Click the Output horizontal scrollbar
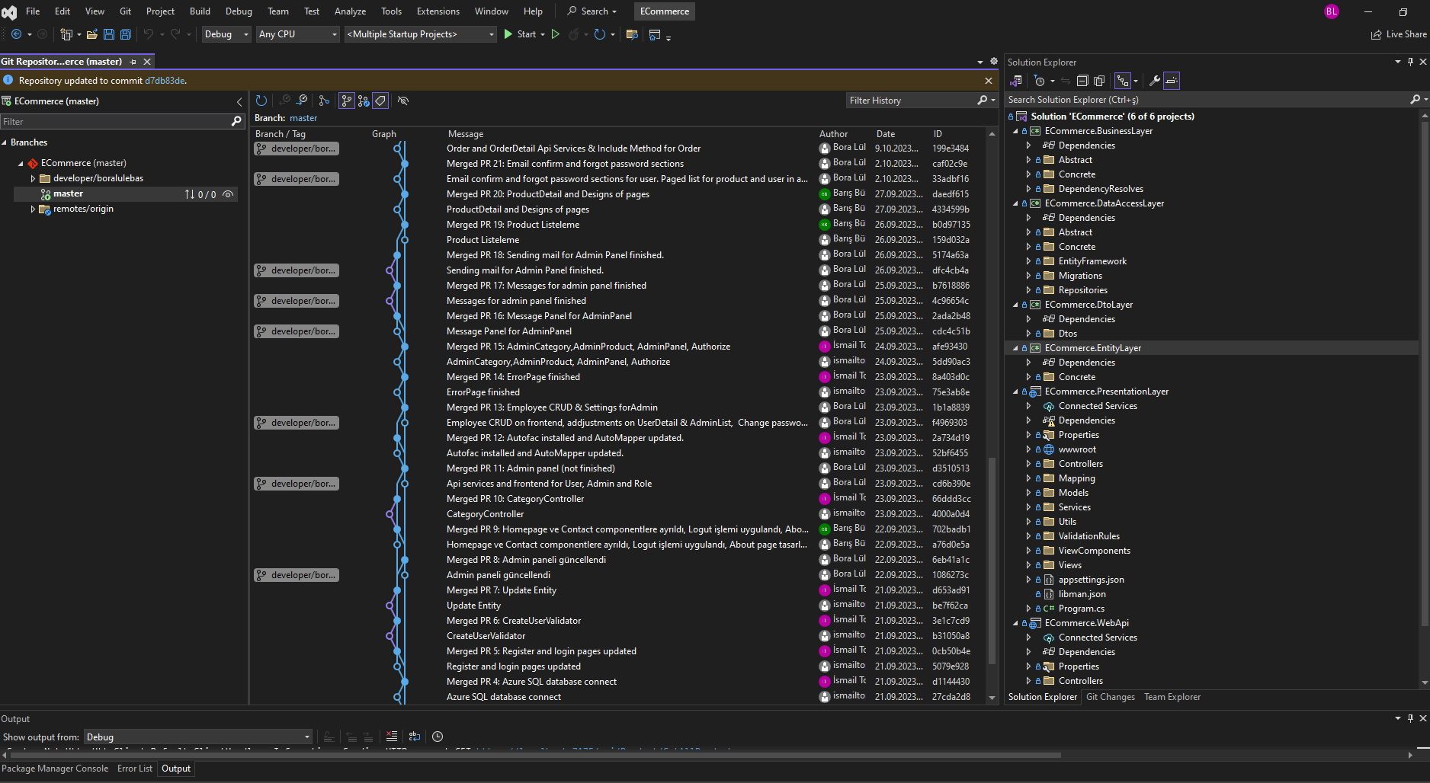Image resolution: width=1430 pixels, height=783 pixels. pos(534,756)
